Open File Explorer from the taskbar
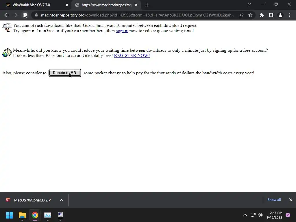The image size is (296, 222). coord(22,215)
